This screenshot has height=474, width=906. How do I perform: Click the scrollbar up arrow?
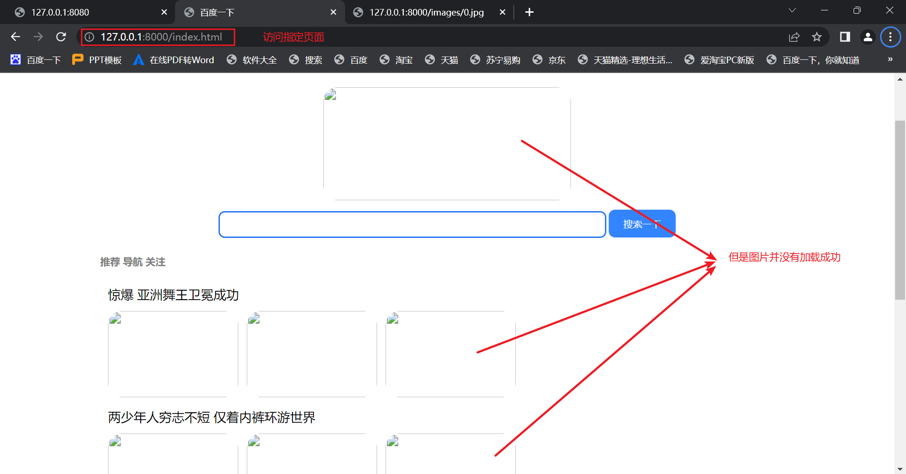tap(900, 79)
